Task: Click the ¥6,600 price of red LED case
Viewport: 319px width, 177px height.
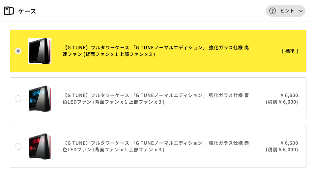Action: click(x=289, y=143)
